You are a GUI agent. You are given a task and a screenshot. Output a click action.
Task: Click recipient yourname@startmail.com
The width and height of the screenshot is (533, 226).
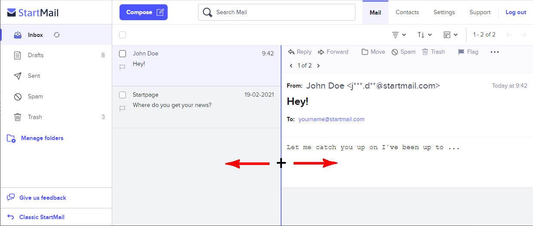[331, 119]
